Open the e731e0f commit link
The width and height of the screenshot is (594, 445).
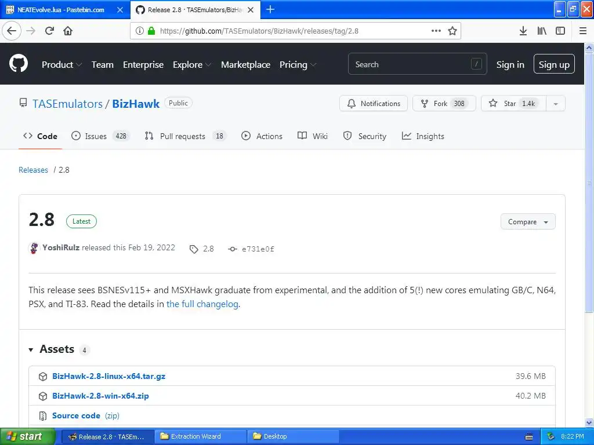[258, 249]
